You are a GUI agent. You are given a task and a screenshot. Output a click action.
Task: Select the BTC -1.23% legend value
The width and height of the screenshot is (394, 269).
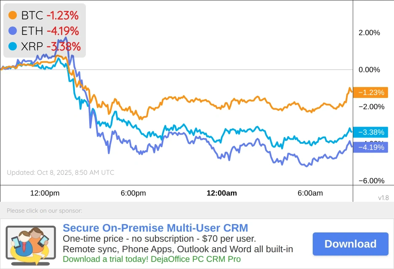coord(62,16)
